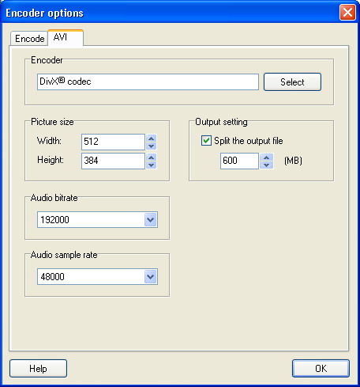The height and width of the screenshot is (387, 360).
Task: Increase the Height value with up arrow
Action: [x=151, y=157]
